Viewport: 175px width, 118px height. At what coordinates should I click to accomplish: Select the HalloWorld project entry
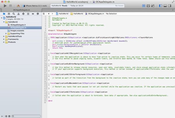coord(21,18)
